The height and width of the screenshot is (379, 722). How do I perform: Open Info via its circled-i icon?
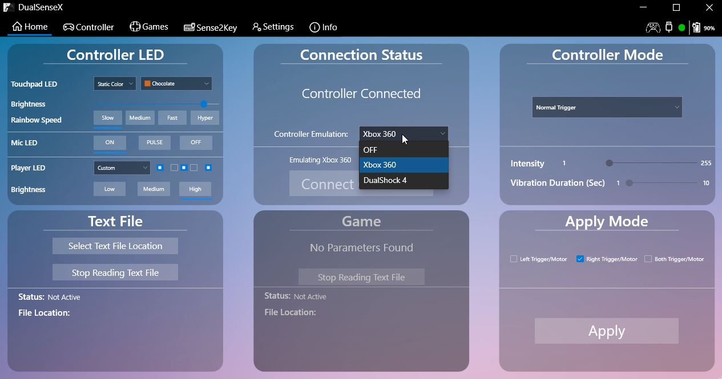tap(314, 27)
